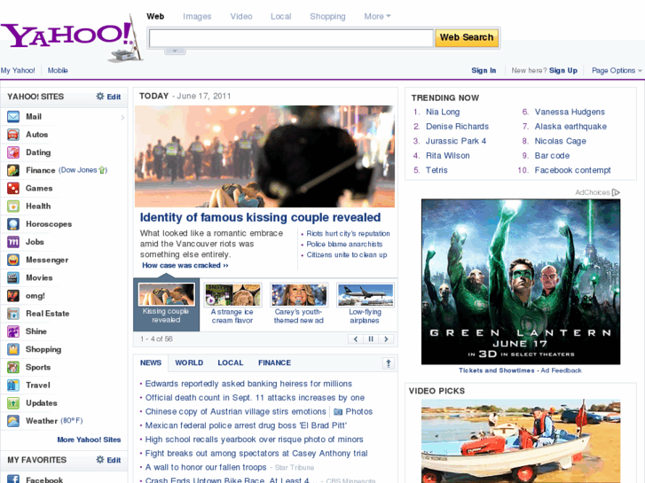Image resolution: width=645 pixels, height=483 pixels.
Task: Open the Real Estate icon
Action: pyautogui.click(x=13, y=313)
